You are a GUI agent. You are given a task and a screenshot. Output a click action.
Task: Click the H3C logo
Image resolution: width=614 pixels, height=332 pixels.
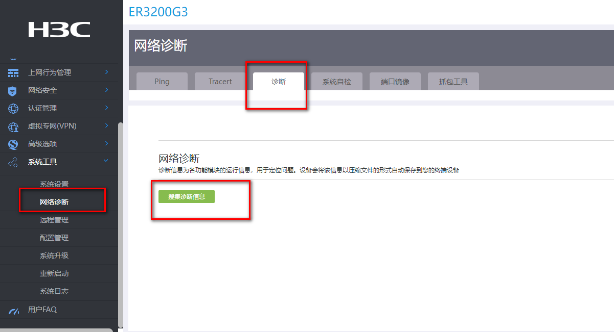[59, 30]
